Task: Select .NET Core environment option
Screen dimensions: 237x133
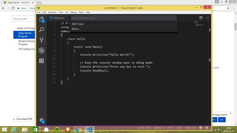Action: pyautogui.click(x=78, y=24)
